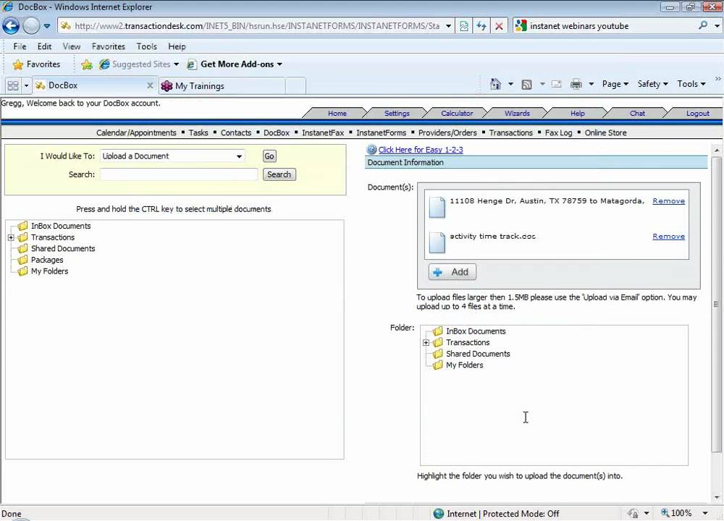This screenshot has height=521, width=724.
Task: Click the Logout tab
Action: [x=697, y=113]
